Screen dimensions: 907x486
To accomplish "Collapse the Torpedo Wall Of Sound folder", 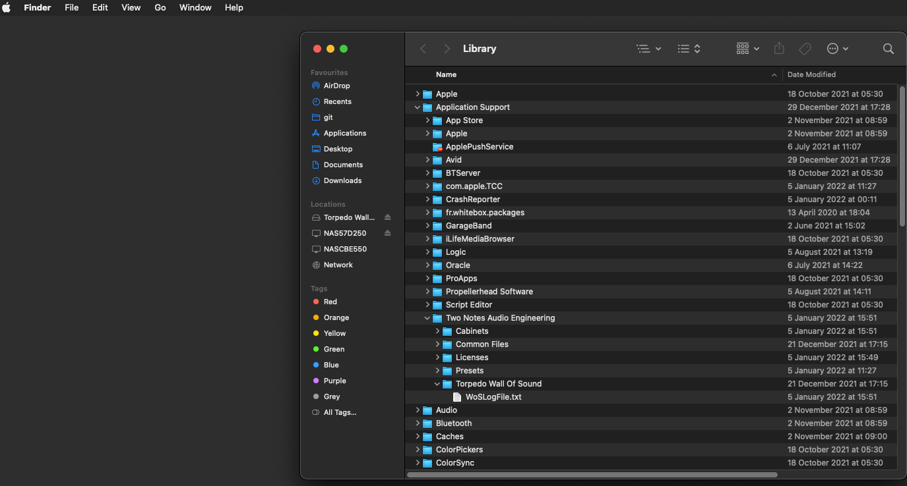I will coord(437,384).
